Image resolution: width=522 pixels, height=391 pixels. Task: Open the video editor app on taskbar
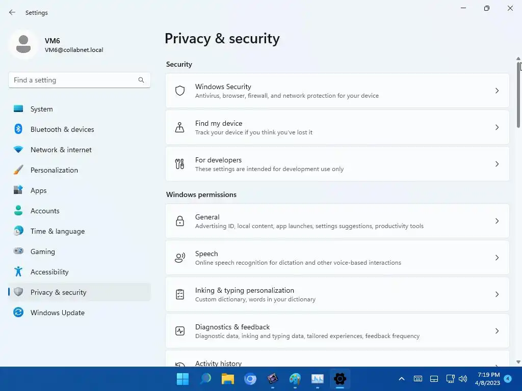[273, 379]
